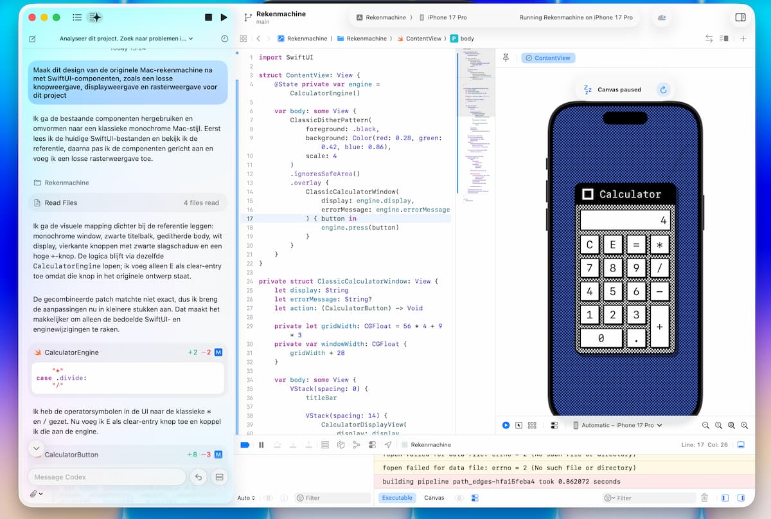This screenshot has height=519, width=771.
Task: Pause program execution in debug bar
Action: (x=261, y=444)
